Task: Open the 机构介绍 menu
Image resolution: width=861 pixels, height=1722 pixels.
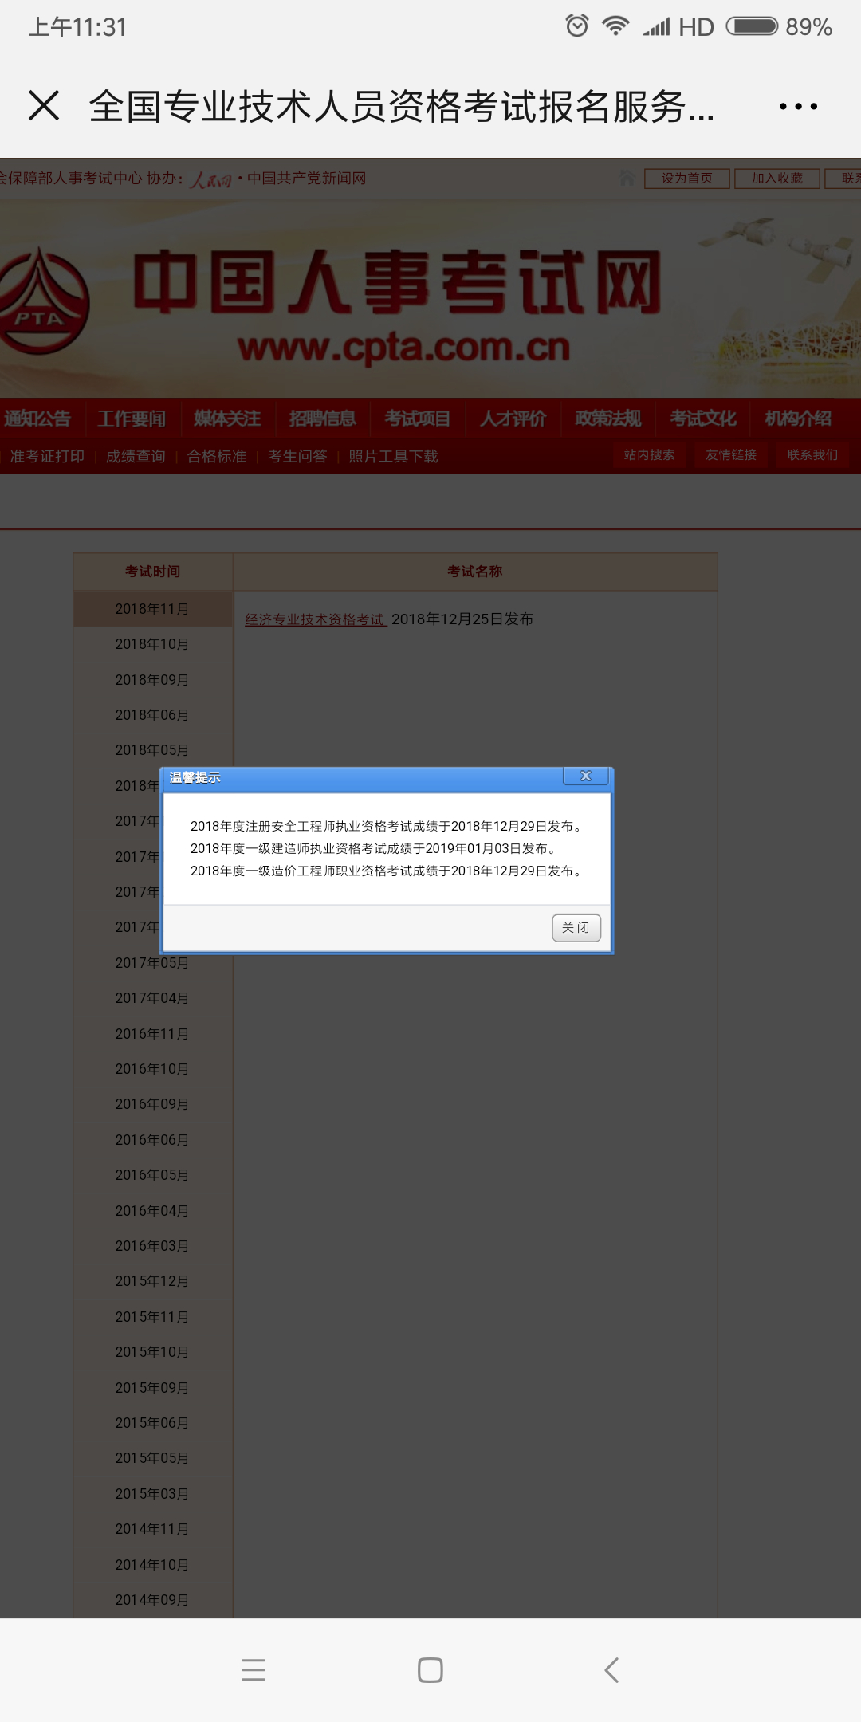Action: click(798, 419)
